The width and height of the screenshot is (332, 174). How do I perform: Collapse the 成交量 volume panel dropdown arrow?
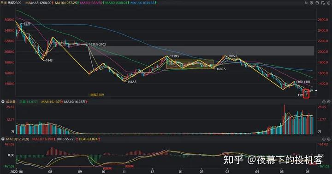tap(3, 101)
